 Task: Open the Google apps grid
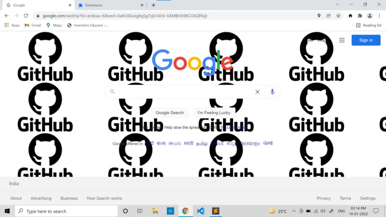[x=342, y=40]
